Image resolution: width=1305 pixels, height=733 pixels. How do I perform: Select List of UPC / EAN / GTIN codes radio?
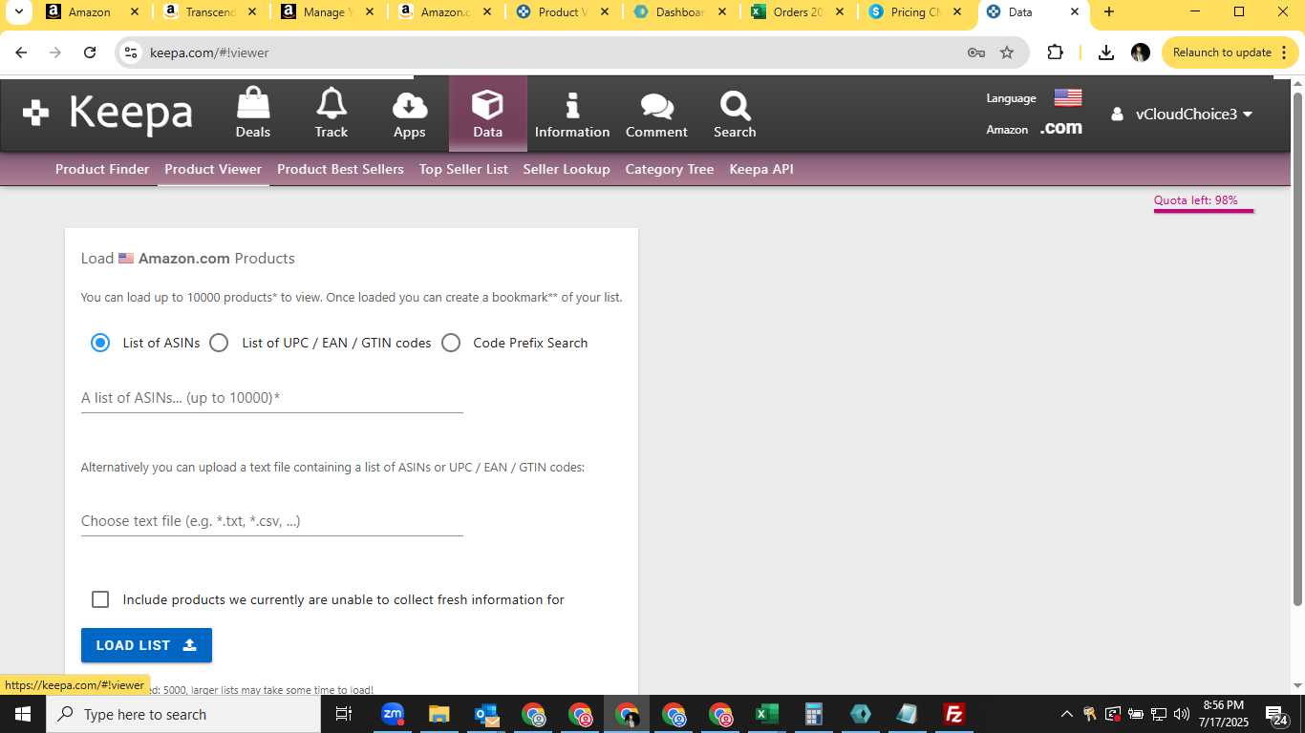click(x=219, y=343)
